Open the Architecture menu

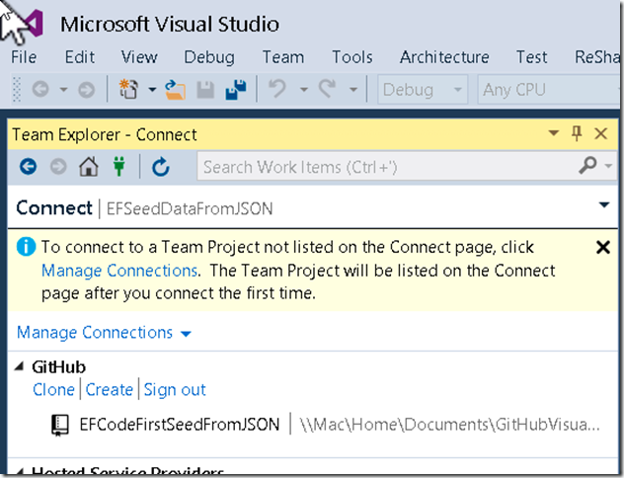point(444,57)
